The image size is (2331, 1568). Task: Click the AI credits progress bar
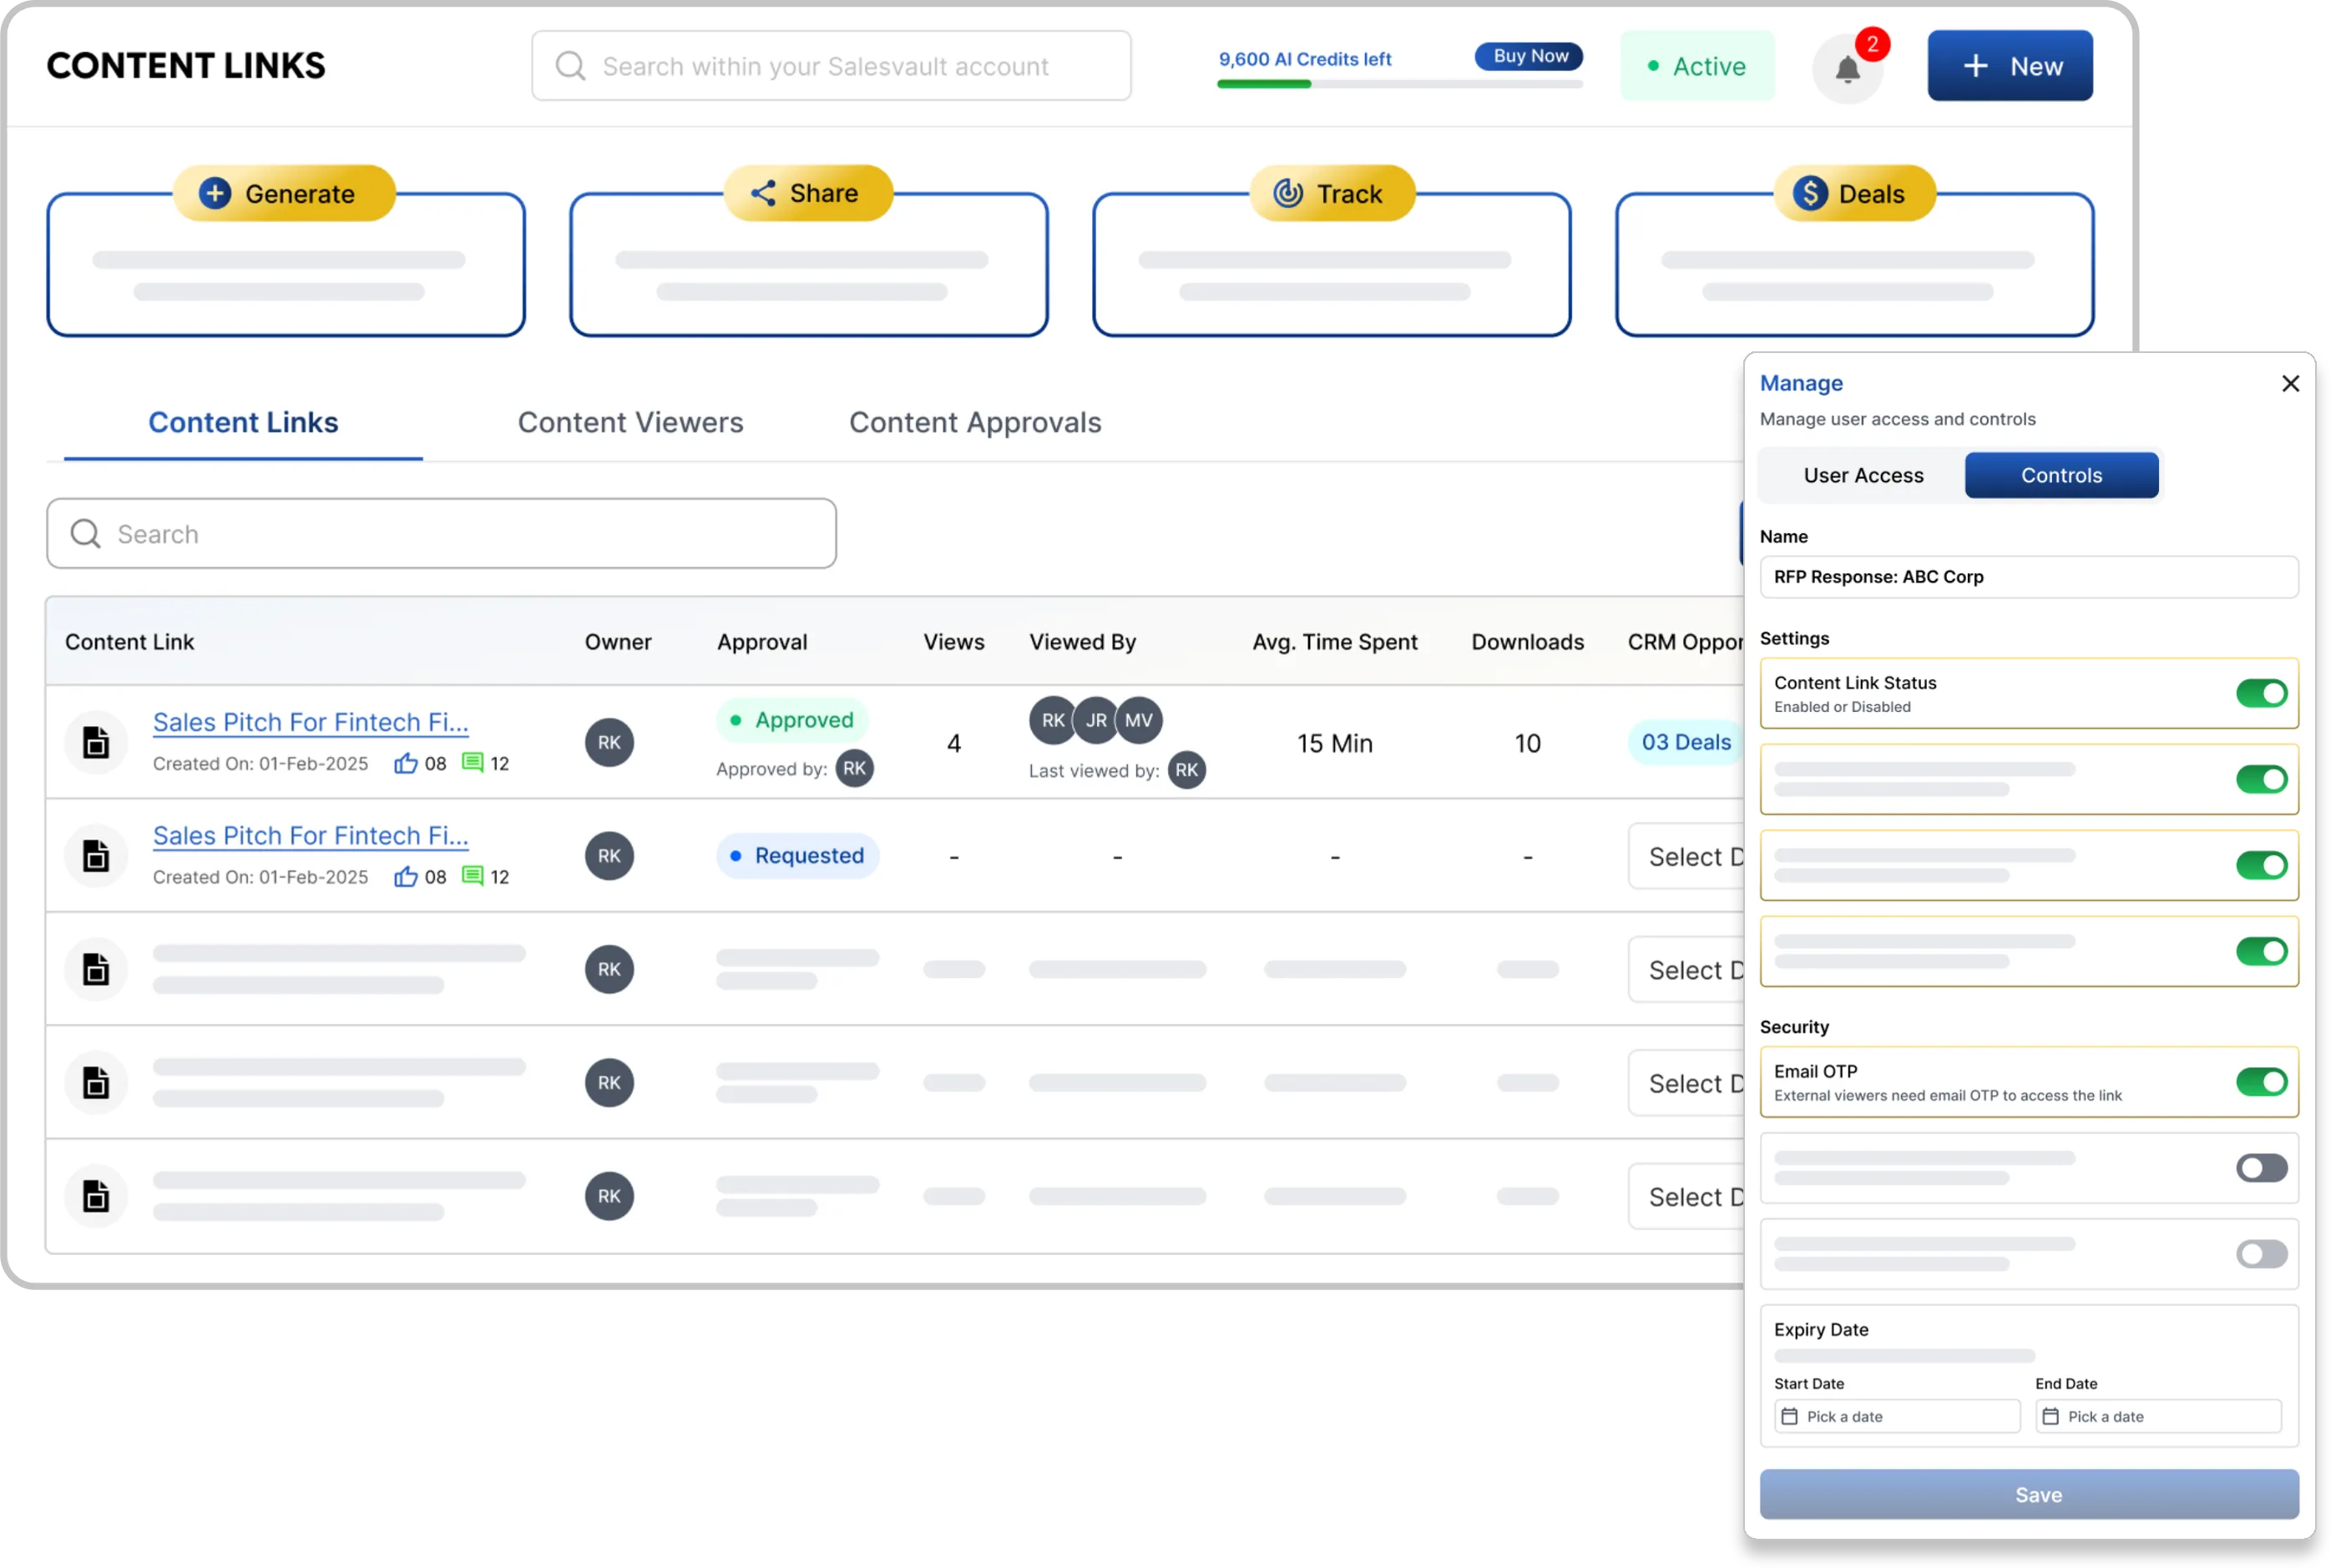(1398, 84)
